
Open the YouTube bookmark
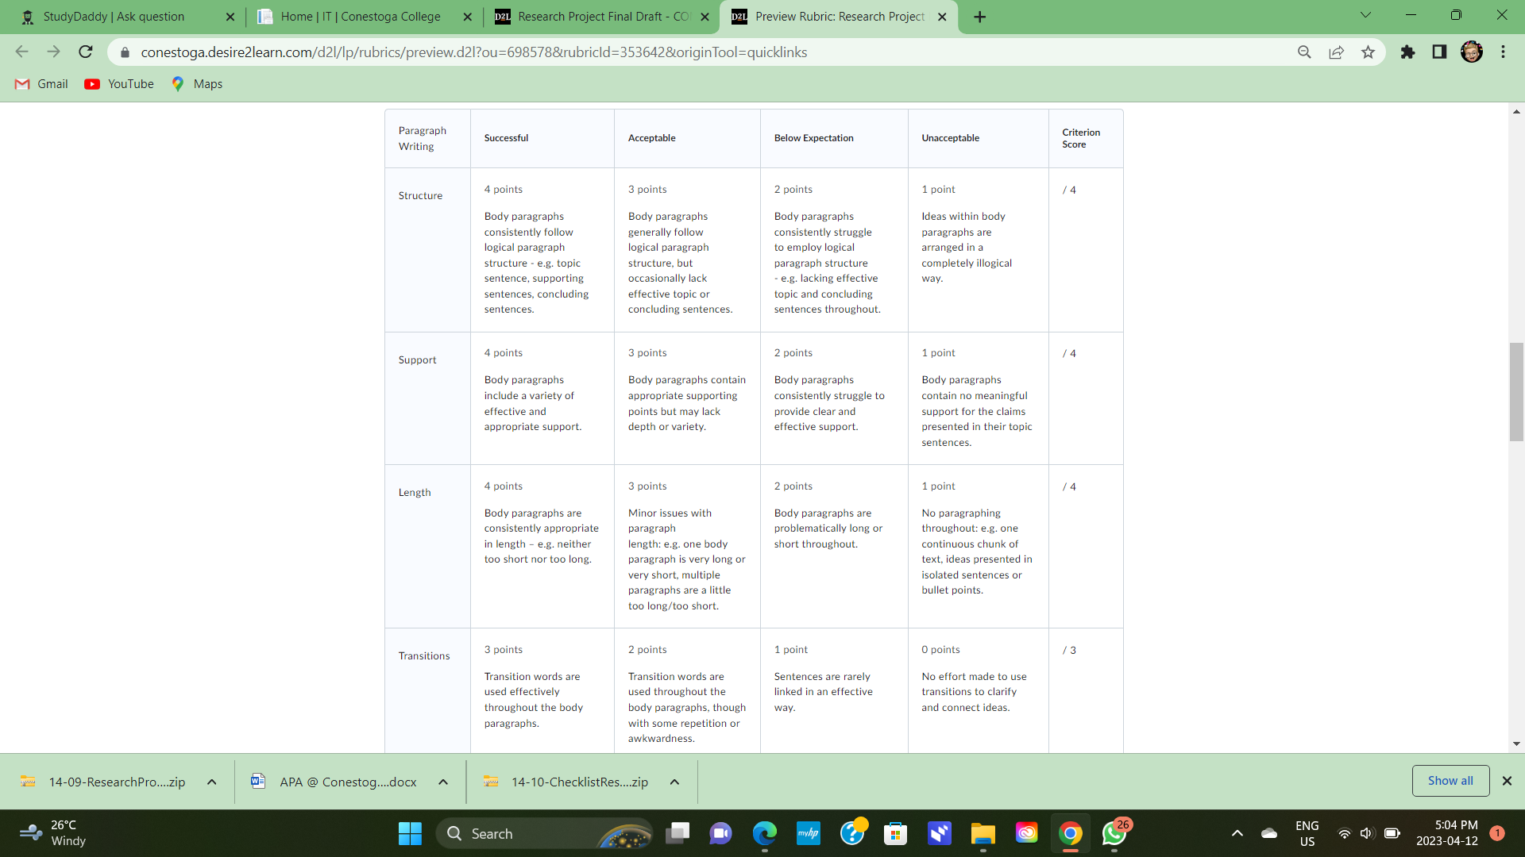tap(119, 84)
